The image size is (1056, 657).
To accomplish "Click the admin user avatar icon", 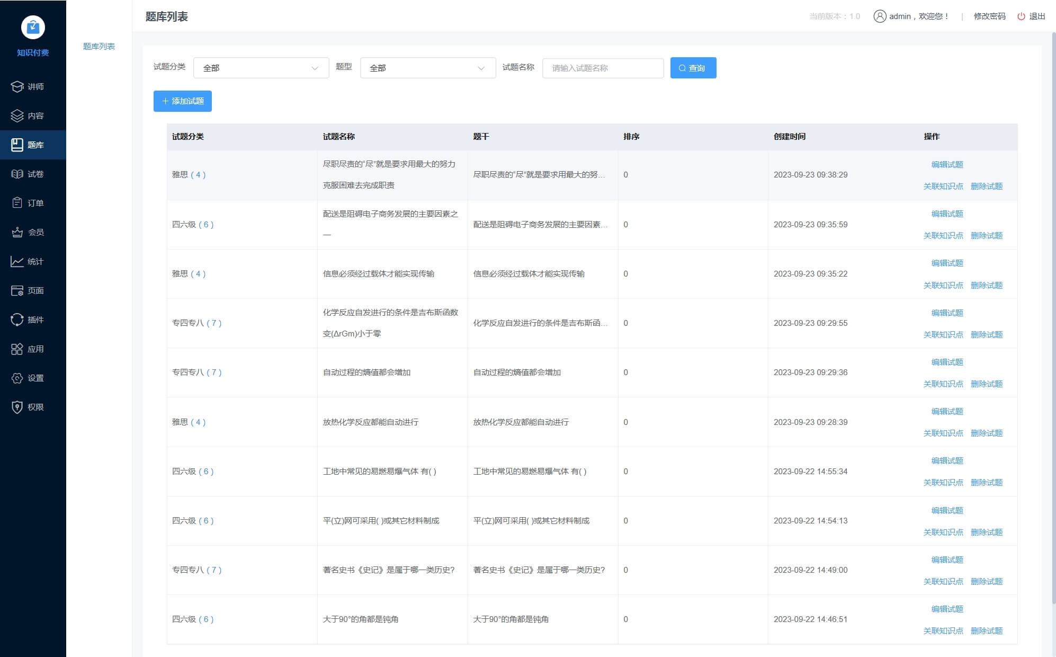I will (880, 16).
